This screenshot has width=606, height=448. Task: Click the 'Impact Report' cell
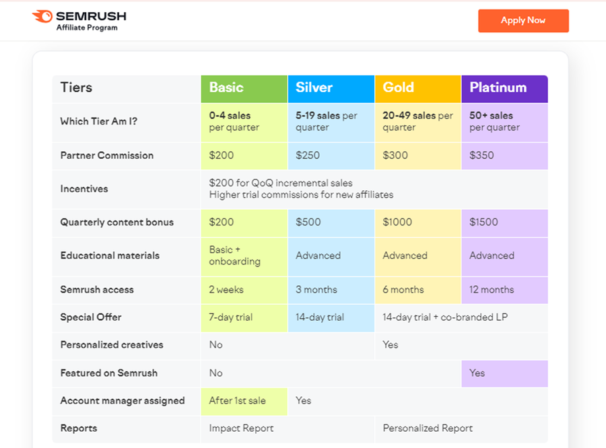288,429
